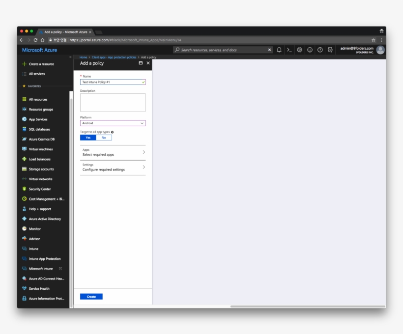Click the notifications bell icon
Viewport: 403px width, 334px height.
tap(279, 50)
